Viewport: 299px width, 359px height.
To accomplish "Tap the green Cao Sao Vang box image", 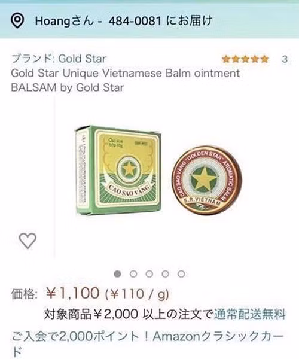I will 118,170.
